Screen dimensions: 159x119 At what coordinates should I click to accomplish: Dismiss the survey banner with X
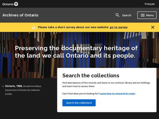point(153,27)
